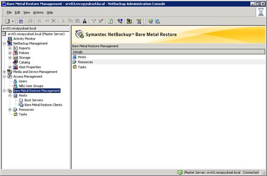This screenshot has width=267, height=176.
Task: Open Activity Monitor in the tree
Action: [x=24, y=39]
